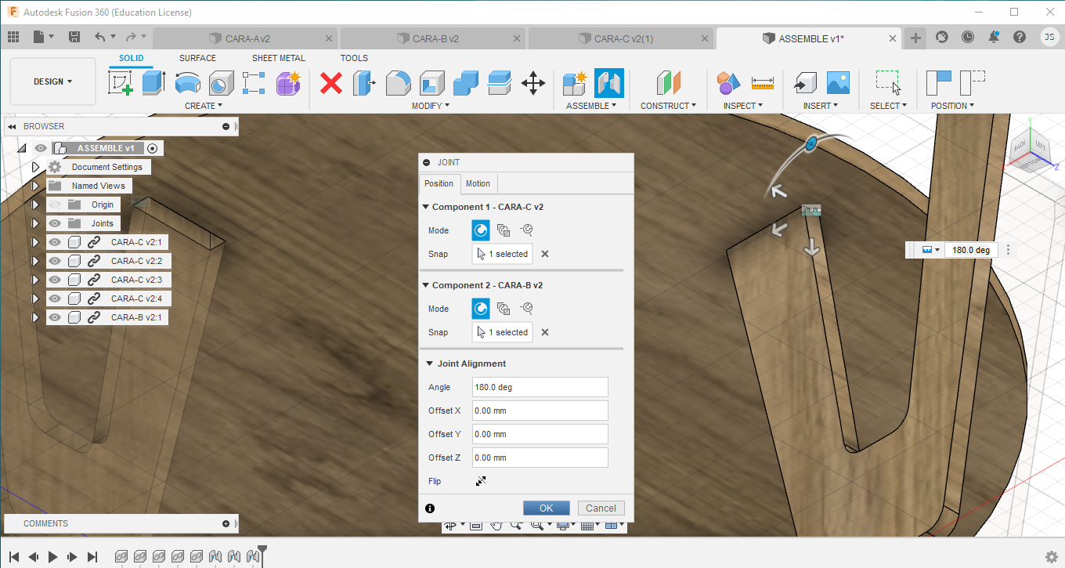
Task: Toggle visibility of Joints folder
Action: [x=55, y=223]
